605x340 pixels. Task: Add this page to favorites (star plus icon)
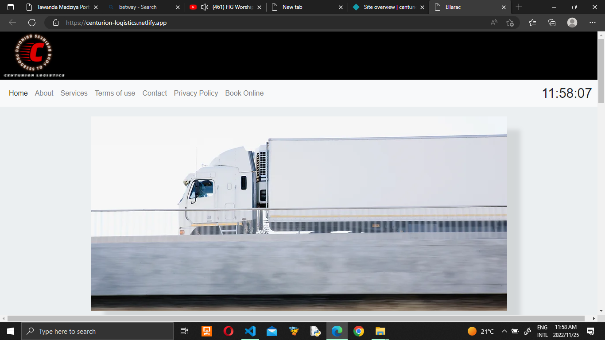[510, 23]
